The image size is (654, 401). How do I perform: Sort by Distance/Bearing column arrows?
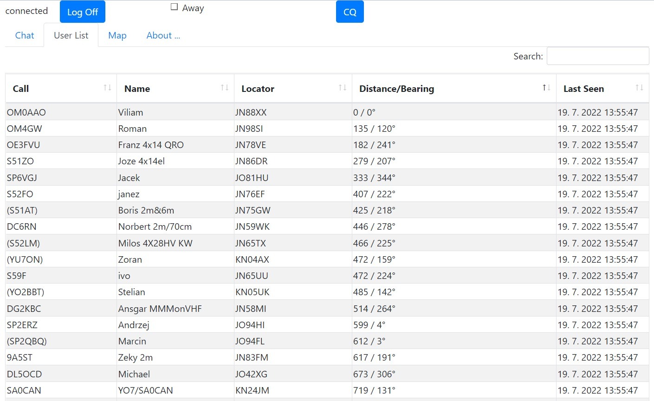(547, 88)
